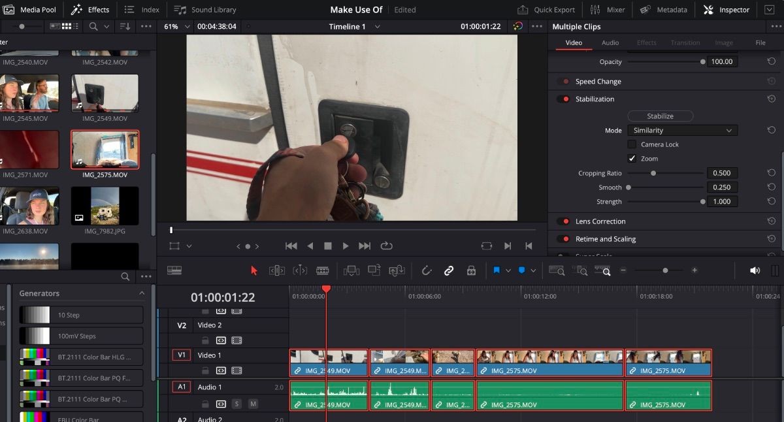
Task: Open the Timeline View Options icon
Action: pyautogui.click(x=174, y=270)
